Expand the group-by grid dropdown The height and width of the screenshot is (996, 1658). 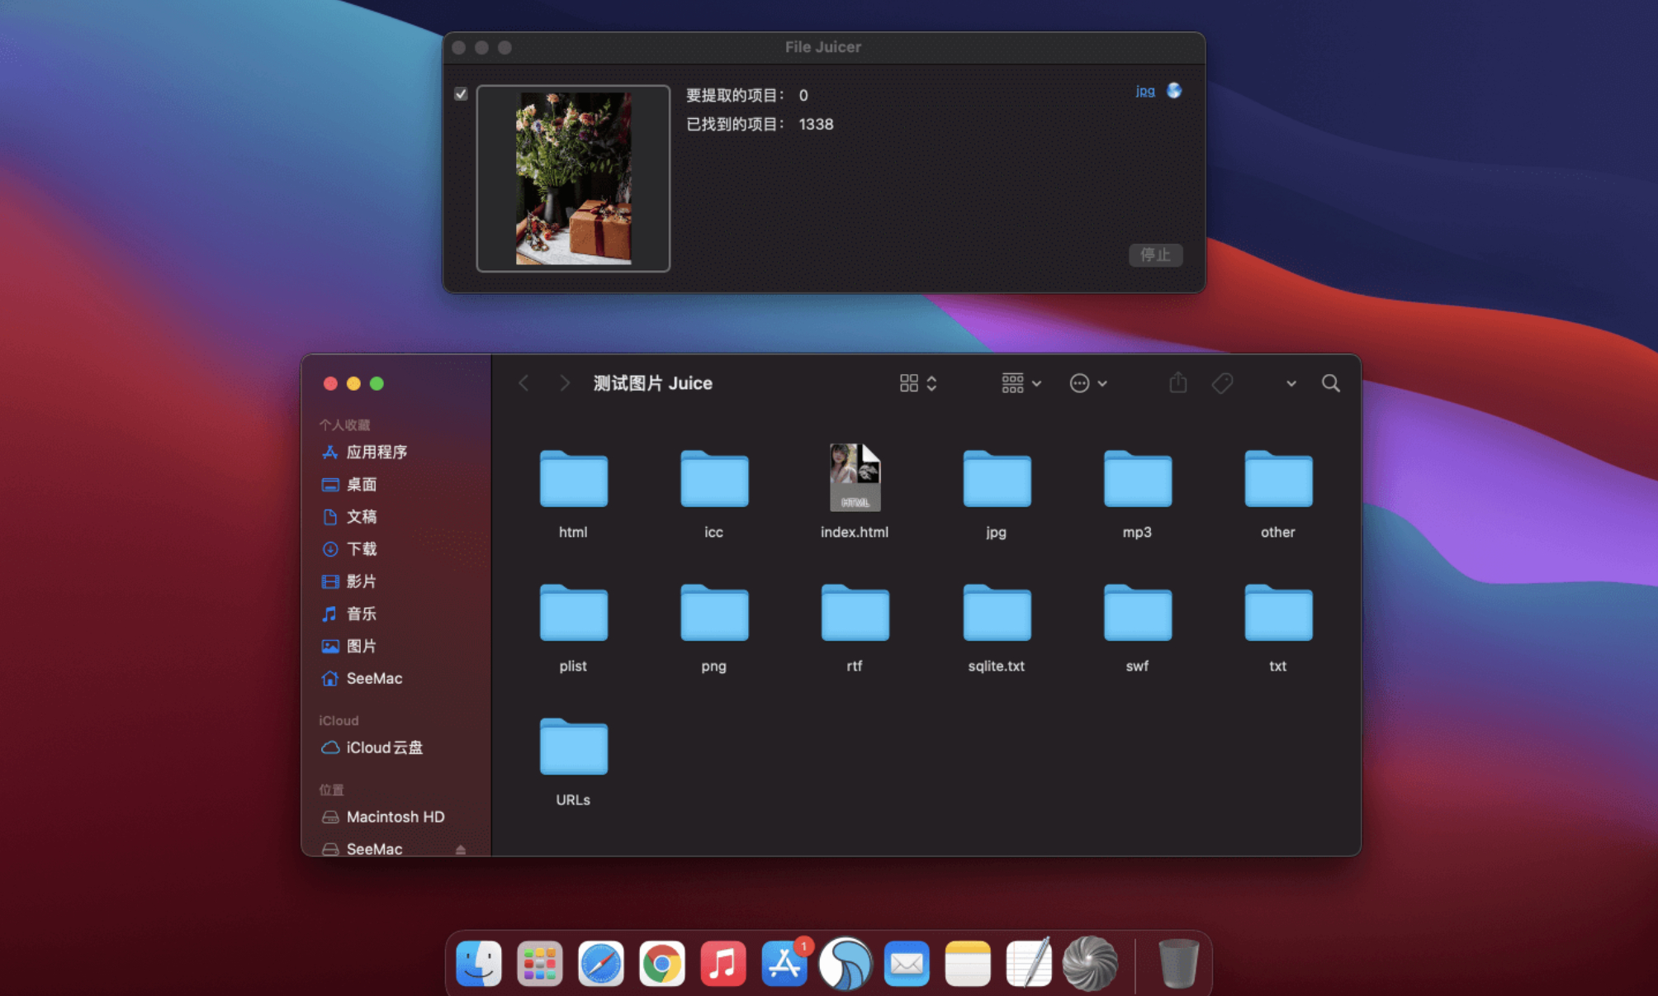1021,383
